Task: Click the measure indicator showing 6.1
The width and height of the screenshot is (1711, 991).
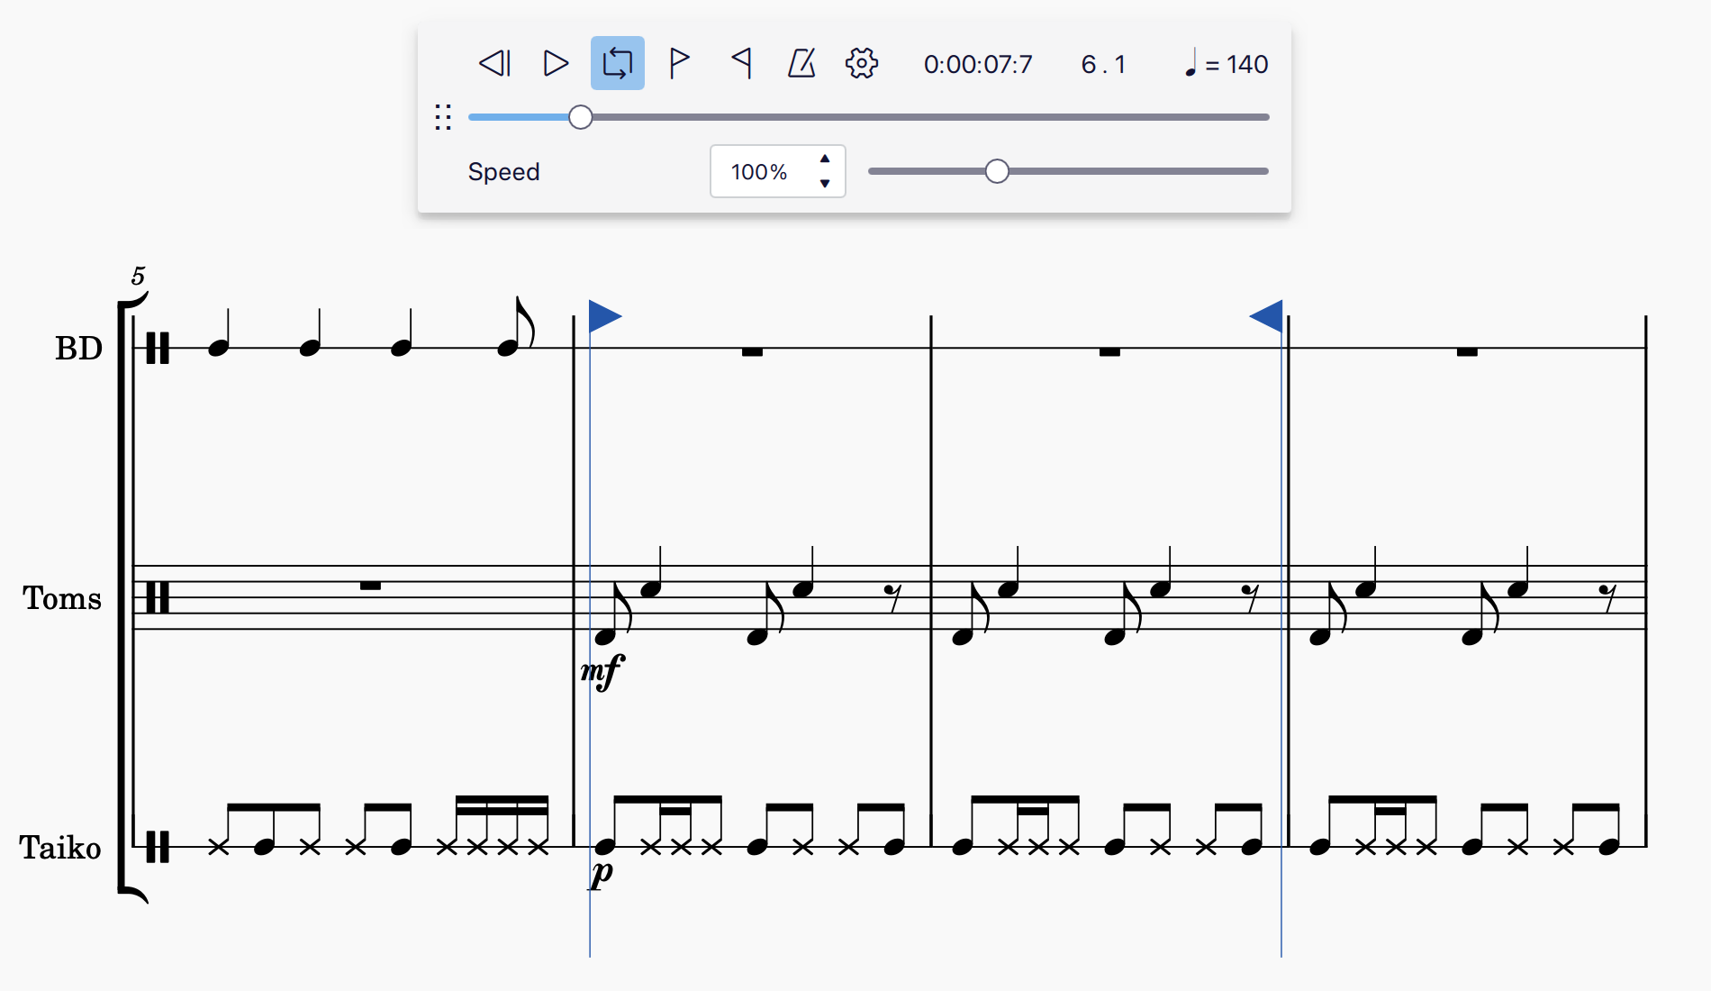Action: click(1102, 63)
